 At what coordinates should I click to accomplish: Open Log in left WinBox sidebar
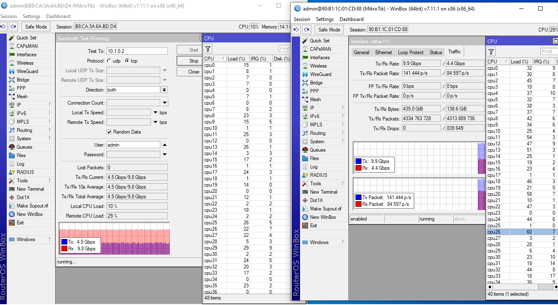(x=20, y=164)
